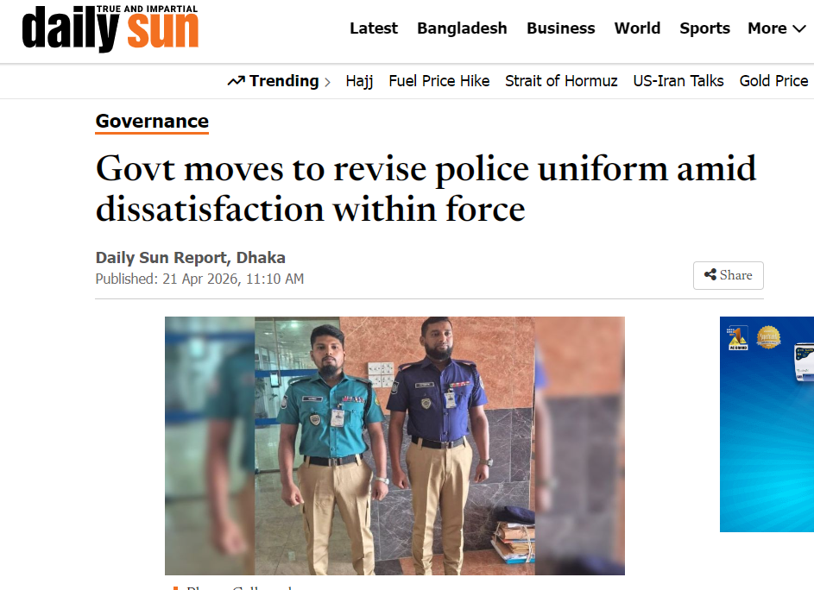Open the Latest menu item
This screenshot has width=814, height=590.
tap(374, 28)
